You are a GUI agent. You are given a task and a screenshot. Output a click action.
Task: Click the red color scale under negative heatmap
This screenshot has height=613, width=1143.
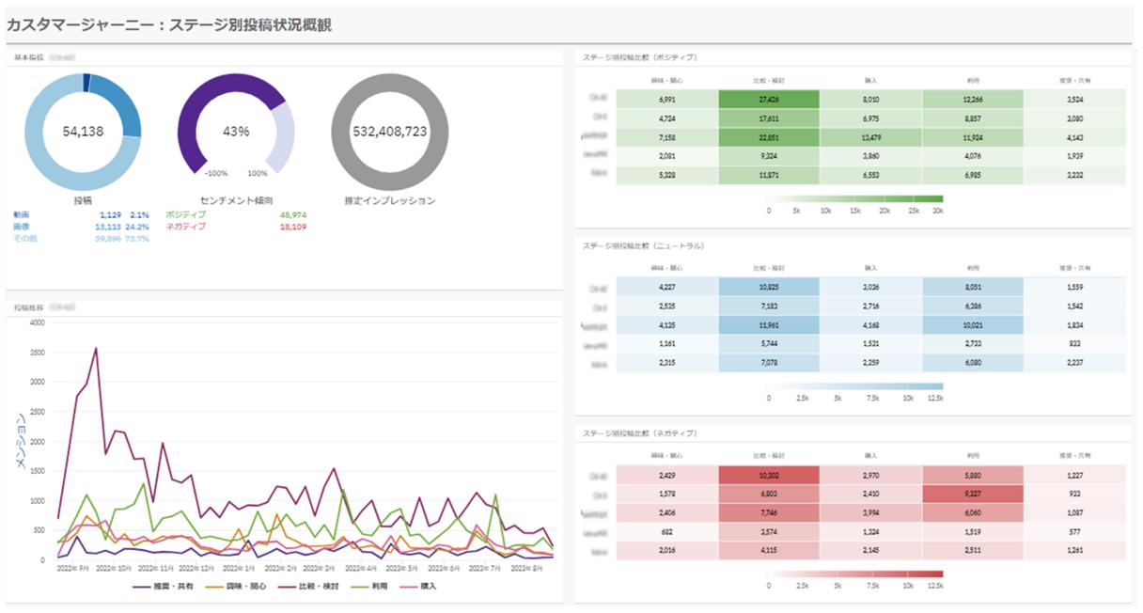click(x=855, y=574)
